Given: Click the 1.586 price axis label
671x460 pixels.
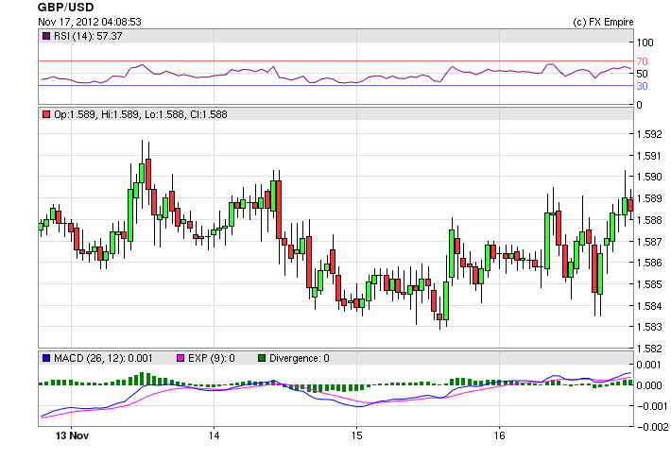Looking at the screenshot, I should [649, 263].
